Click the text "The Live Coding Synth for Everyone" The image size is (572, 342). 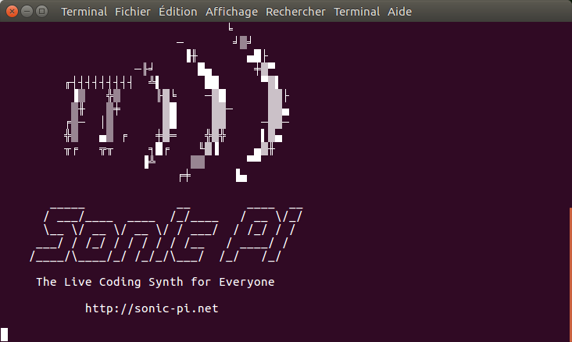pyautogui.click(x=156, y=282)
